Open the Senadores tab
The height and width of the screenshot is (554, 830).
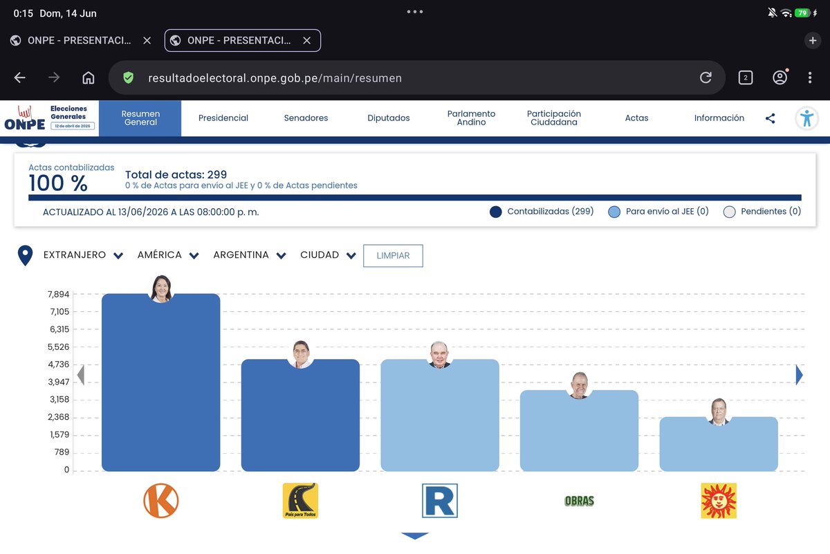[x=306, y=118]
